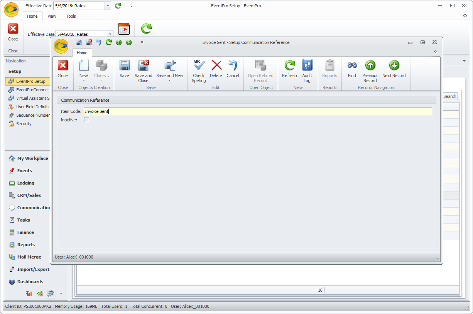Open My Workplace navigation group
This screenshot has width=473, height=314.
(29, 158)
